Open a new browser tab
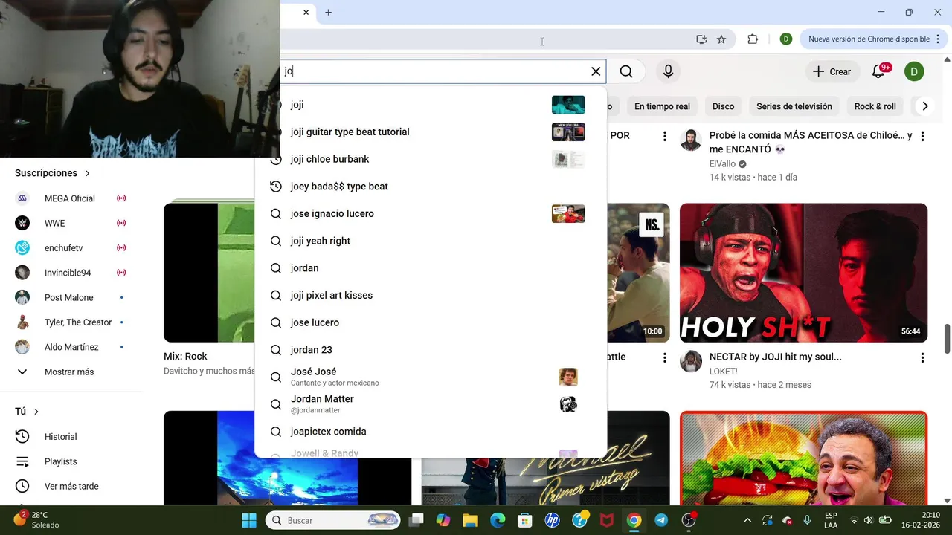 [328, 12]
